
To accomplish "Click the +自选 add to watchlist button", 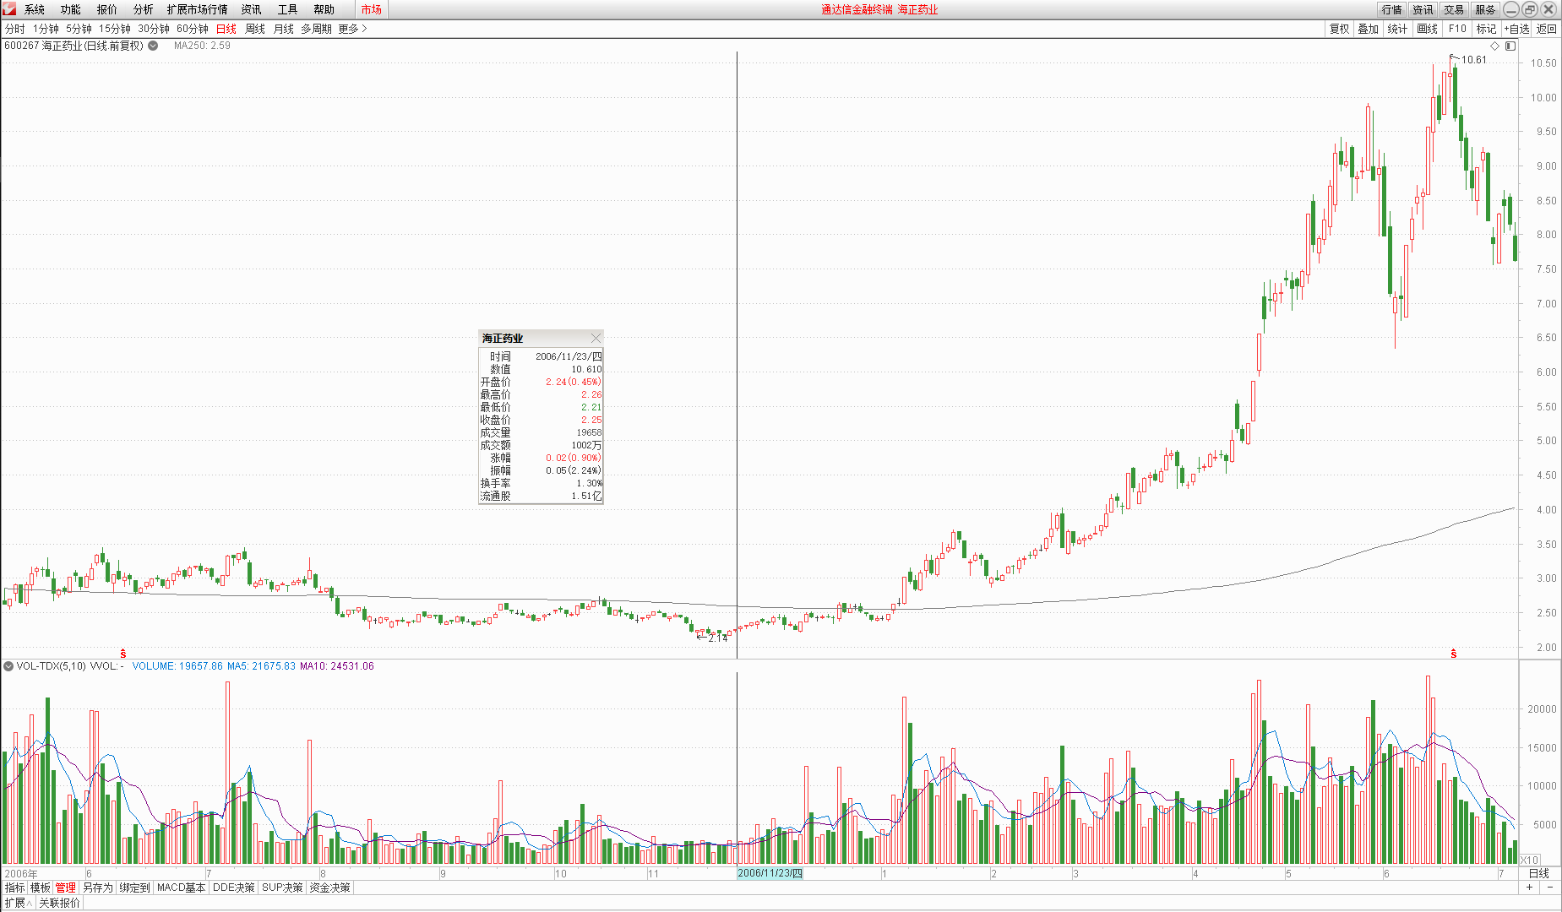I will pyautogui.click(x=1516, y=29).
